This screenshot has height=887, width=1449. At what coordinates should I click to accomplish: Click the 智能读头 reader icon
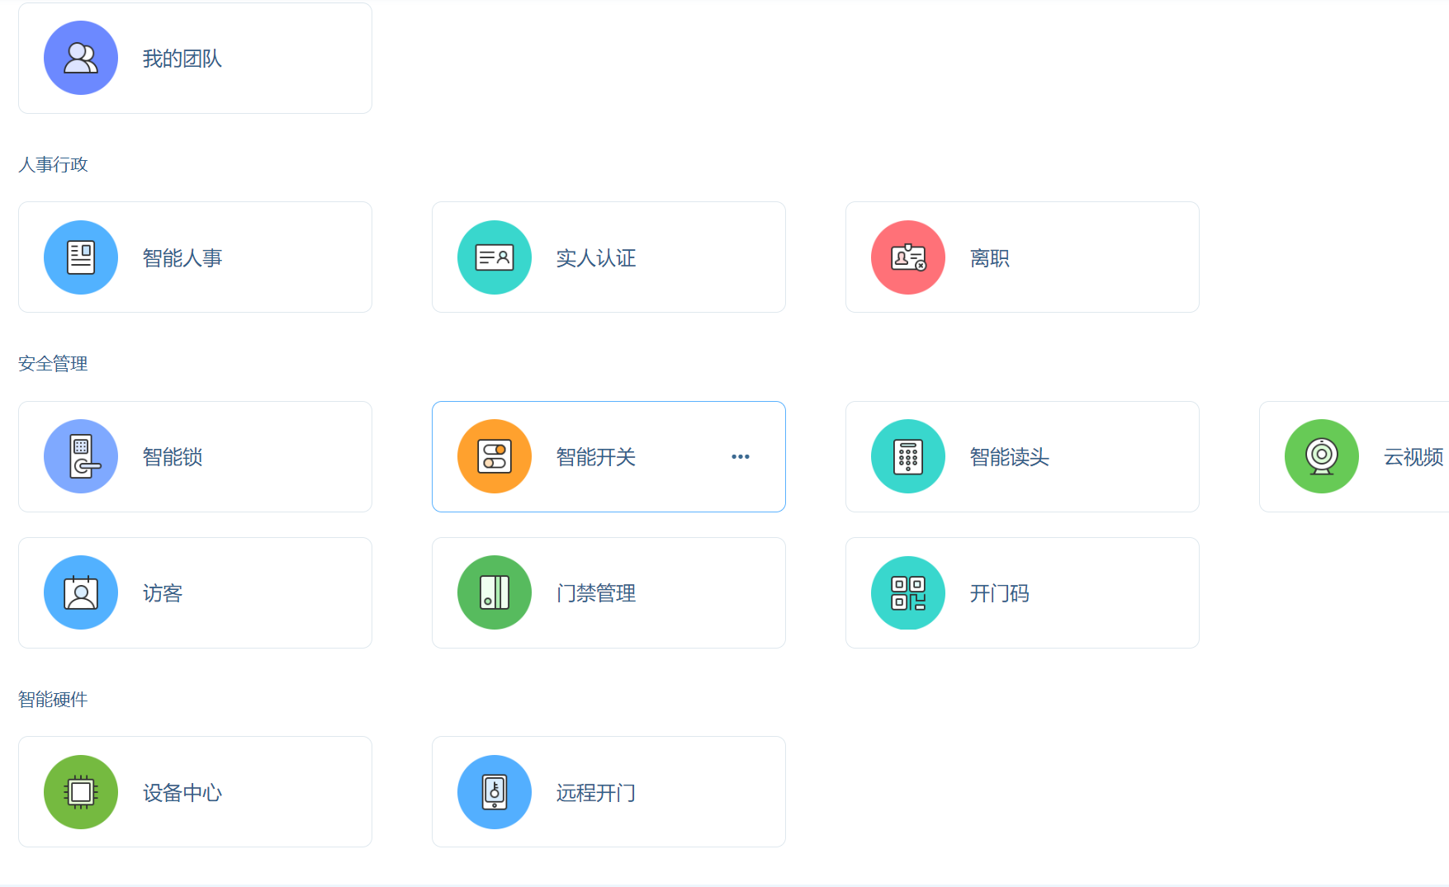click(x=907, y=456)
